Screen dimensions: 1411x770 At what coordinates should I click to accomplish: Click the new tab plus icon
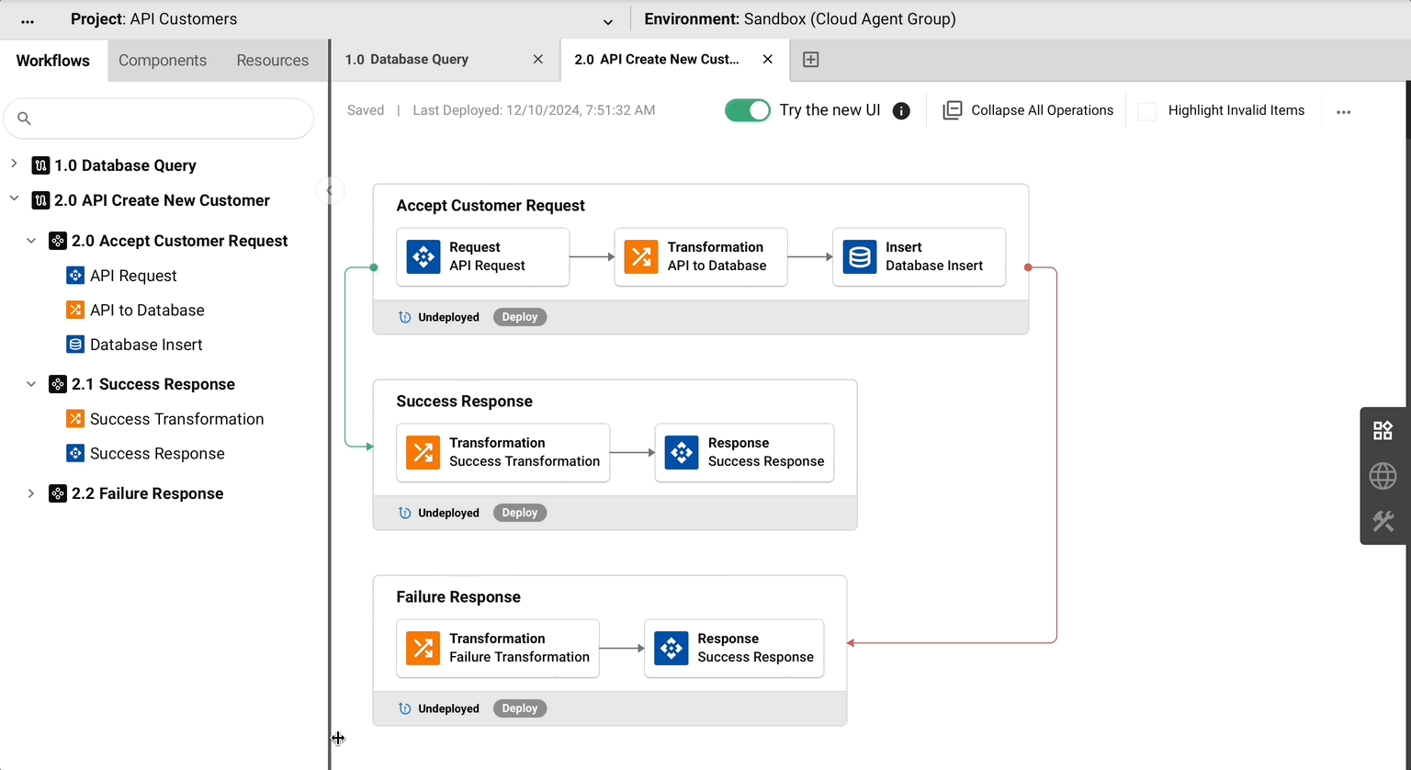[x=810, y=60]
